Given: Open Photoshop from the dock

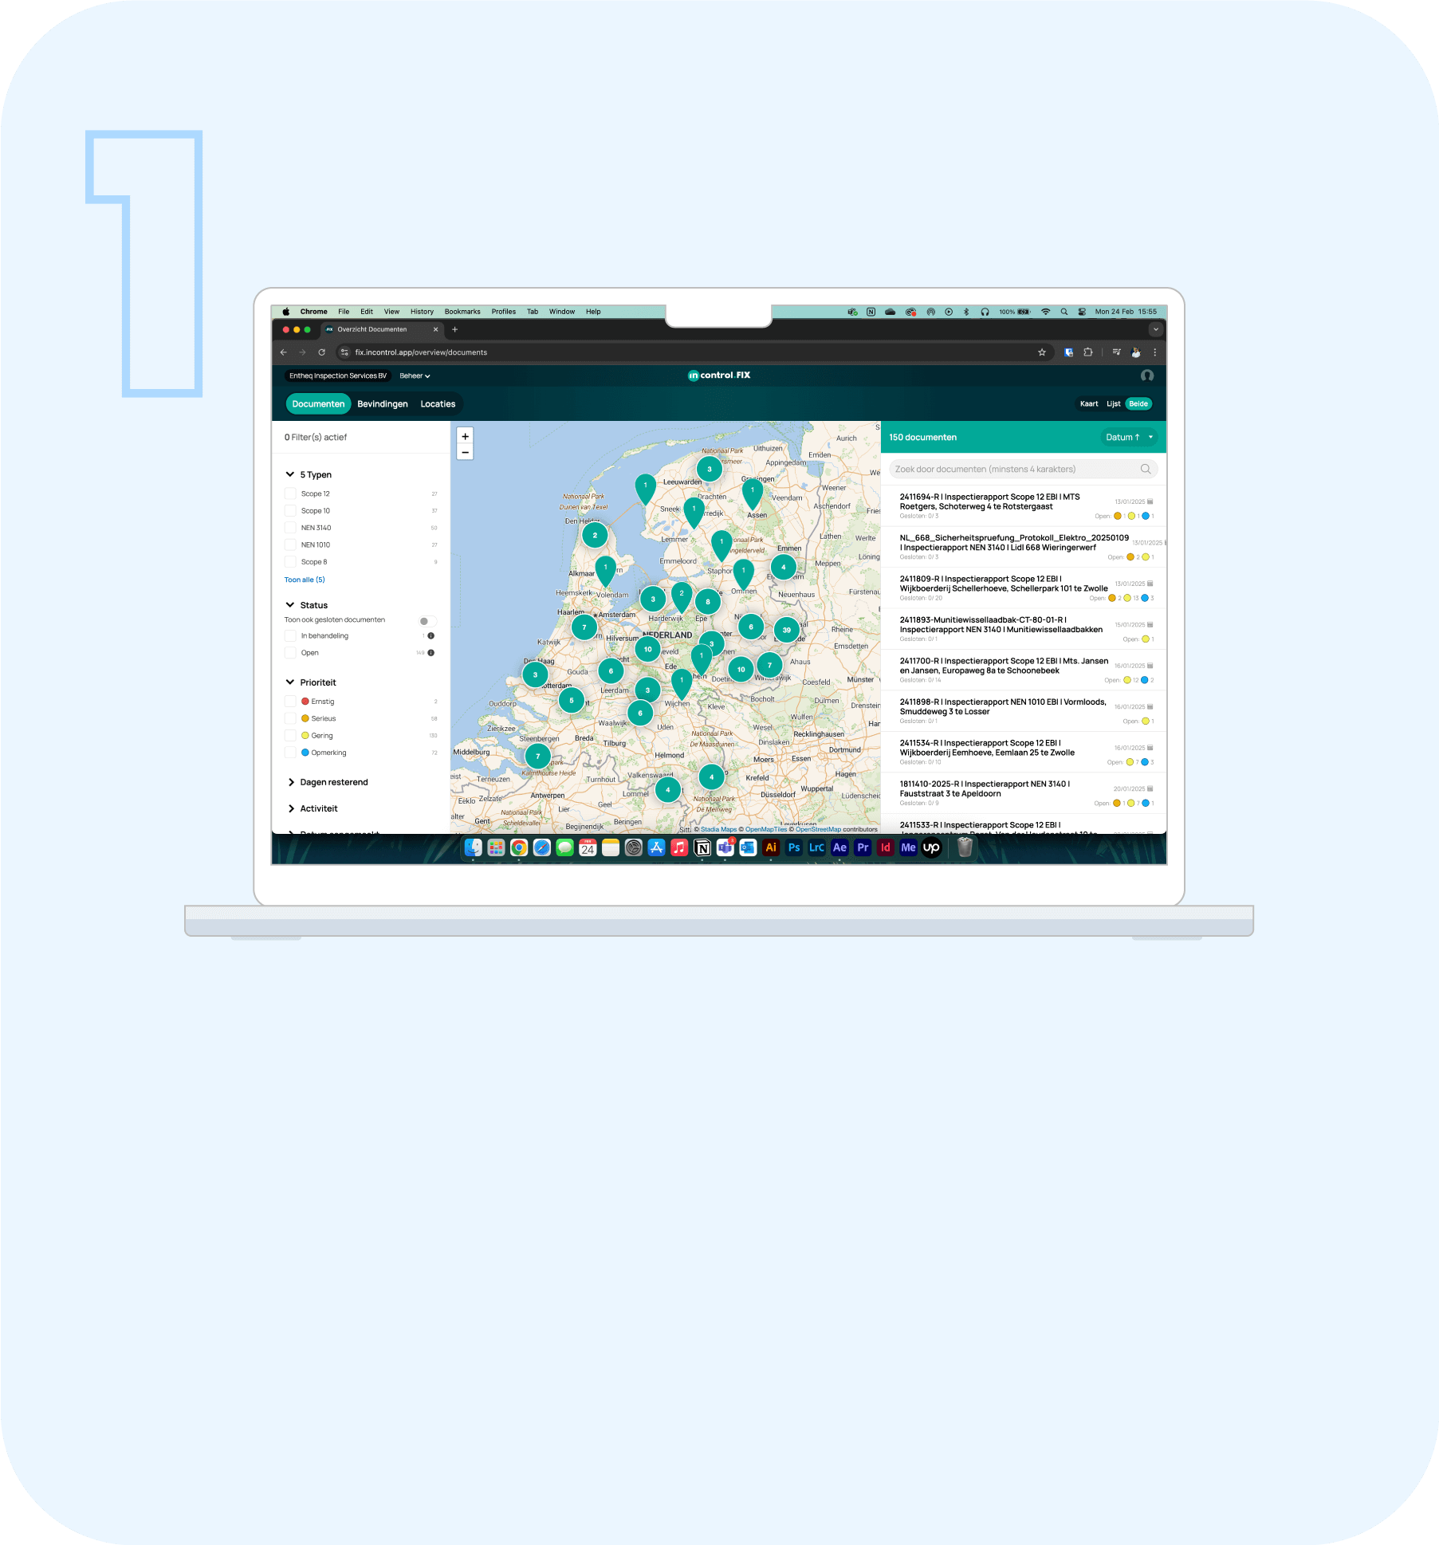Looking at the screenshot, I should pyautogui.click(x=794, y=847).
